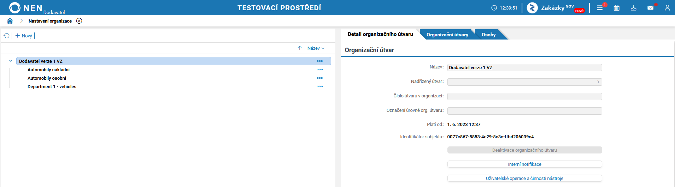Open options for Department 1 - vehicles row
This screenshot has height=187, width=675.
[x=320, y=86]
